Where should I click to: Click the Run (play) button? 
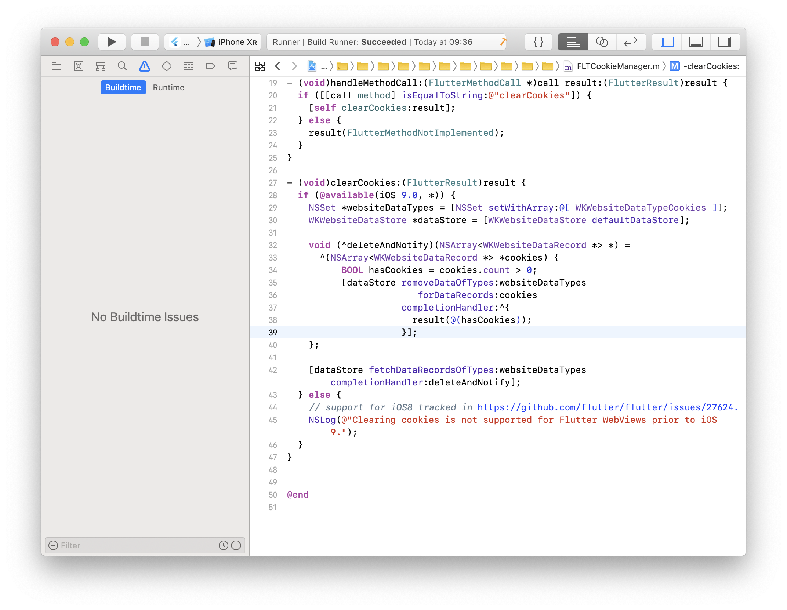tap(112, 42)
